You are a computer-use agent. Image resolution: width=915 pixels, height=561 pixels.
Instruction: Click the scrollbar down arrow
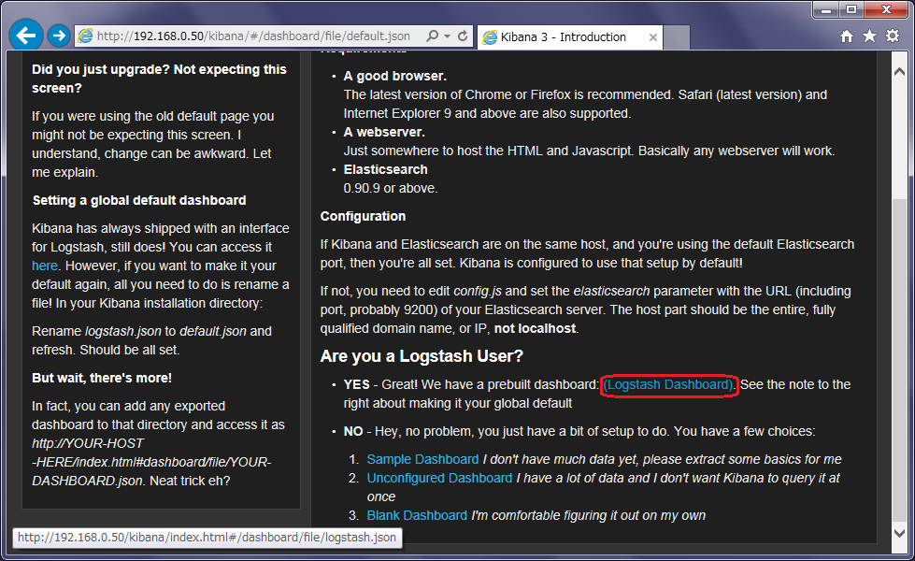[899, 533]
